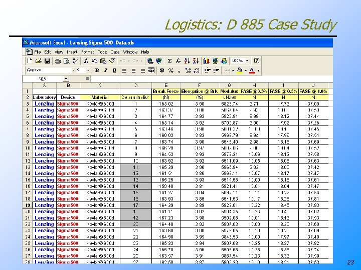The image size is (361, 270).
Task: Open the Chart Wizard icon
Action: tap(207, 61)
